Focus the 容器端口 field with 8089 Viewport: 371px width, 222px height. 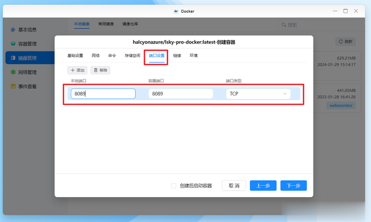coord(180,94)
